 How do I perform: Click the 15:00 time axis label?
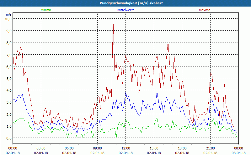click(154, 149)
